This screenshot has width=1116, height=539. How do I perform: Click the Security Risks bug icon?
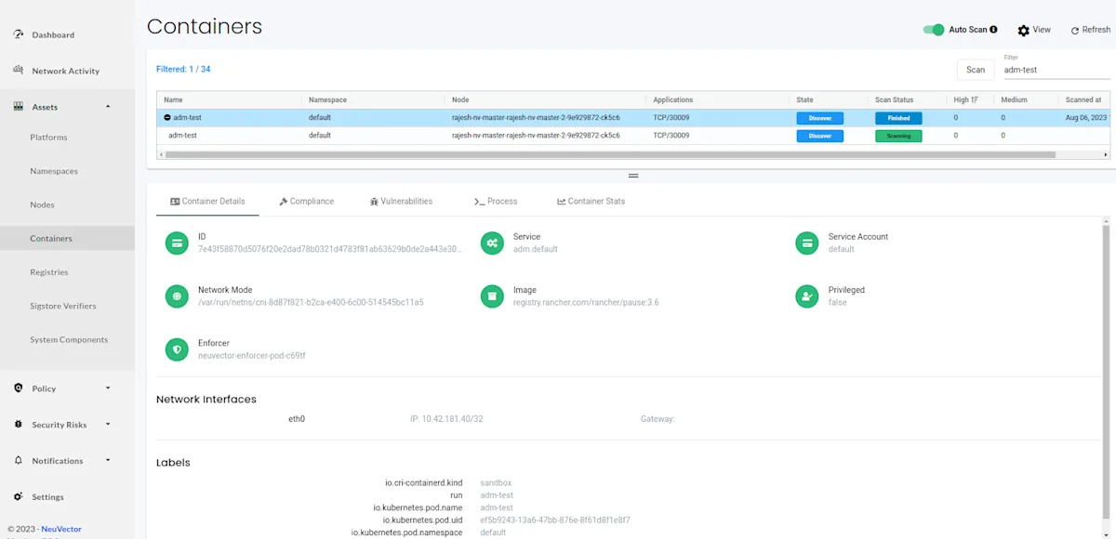(x=18, y=424)
